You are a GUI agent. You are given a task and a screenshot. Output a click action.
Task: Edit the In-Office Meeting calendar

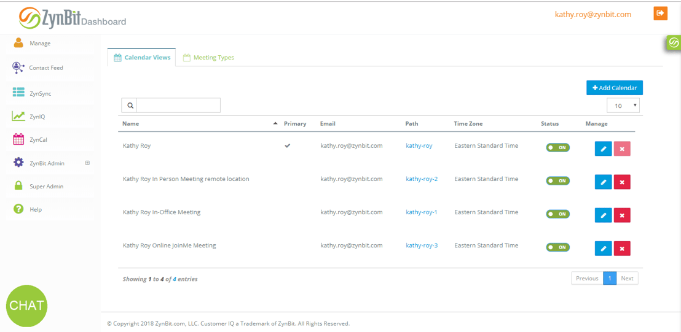click(604, 215)
